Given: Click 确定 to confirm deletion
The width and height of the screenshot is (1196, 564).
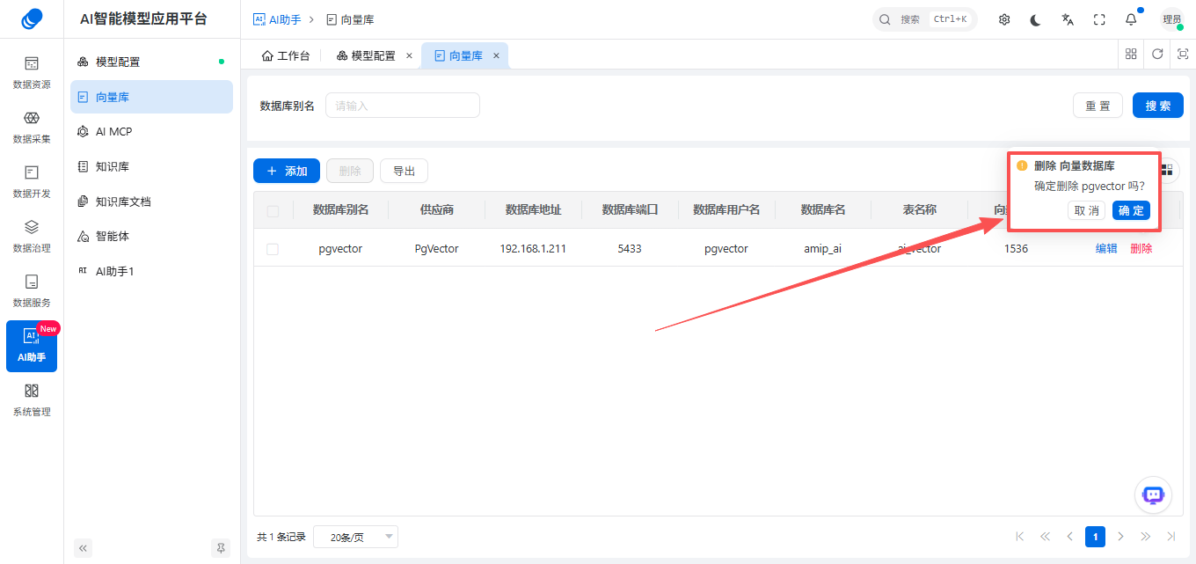Looking at the screenshot, I should click(x=1131, y=210).
